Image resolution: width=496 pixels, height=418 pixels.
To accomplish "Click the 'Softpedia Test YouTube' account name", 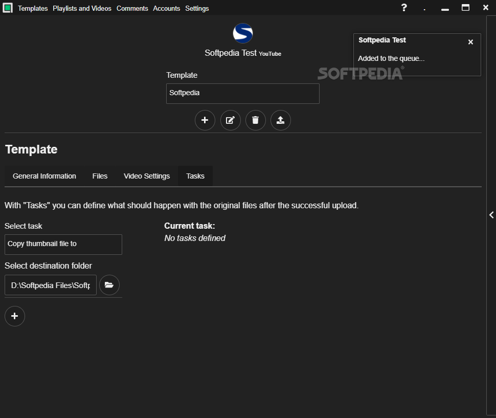I will (242, 53).
